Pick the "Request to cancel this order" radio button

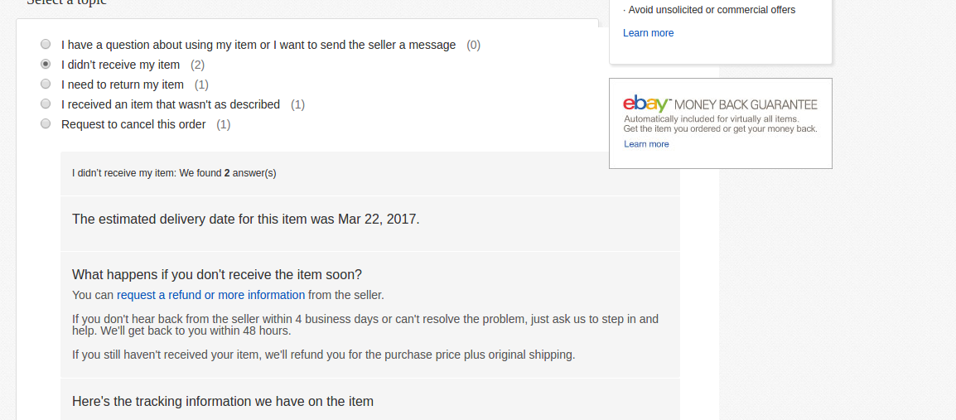point(46,124)
